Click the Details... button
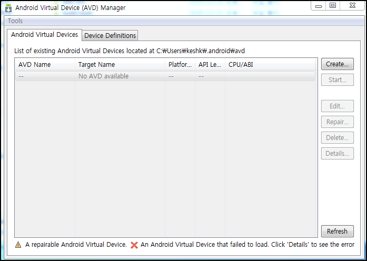The height and width of the screenshot is (261, 367). 338,154
